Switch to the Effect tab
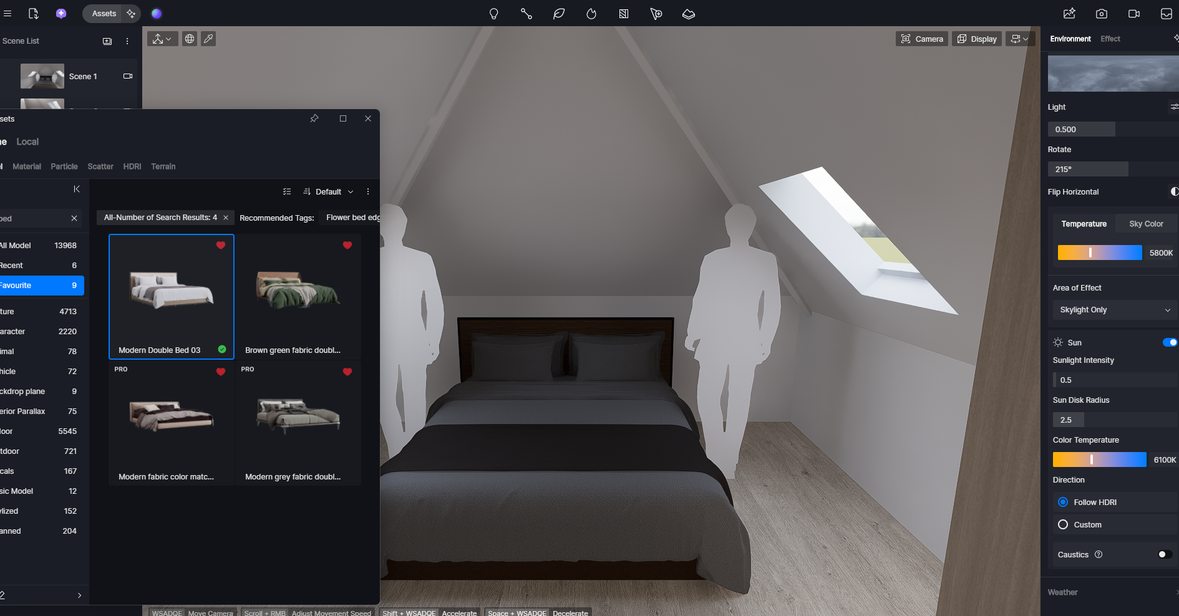Viewport: 1179px width, 616px height. click(x=1110, y=39)
